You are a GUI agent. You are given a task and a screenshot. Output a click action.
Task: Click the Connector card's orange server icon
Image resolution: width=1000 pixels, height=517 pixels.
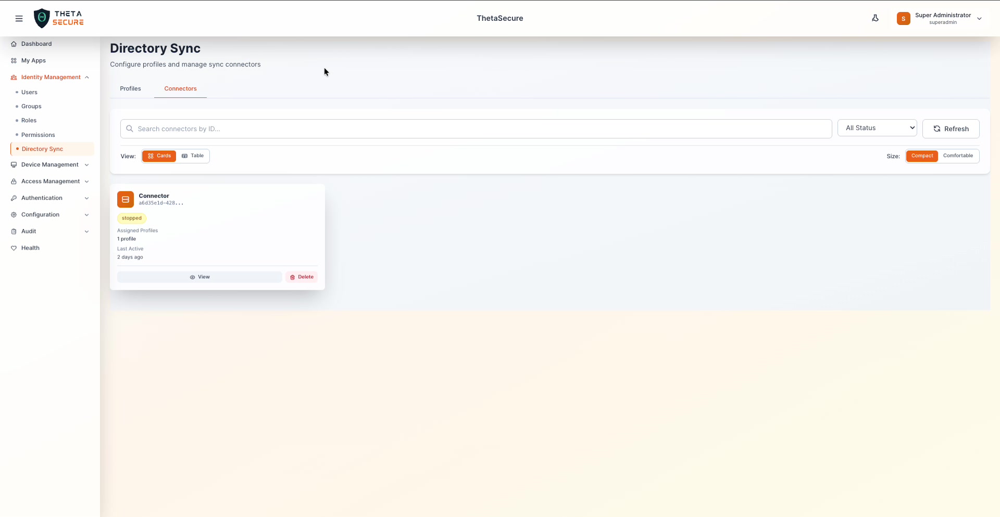pyautogui.click(x=125, y=199)
